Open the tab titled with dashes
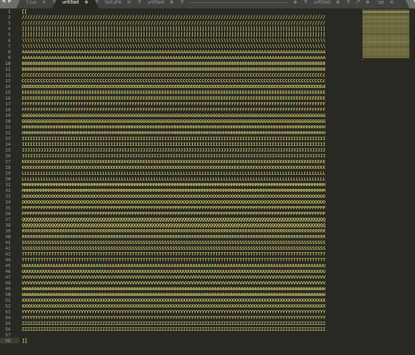415x355 pixels. 239,2
